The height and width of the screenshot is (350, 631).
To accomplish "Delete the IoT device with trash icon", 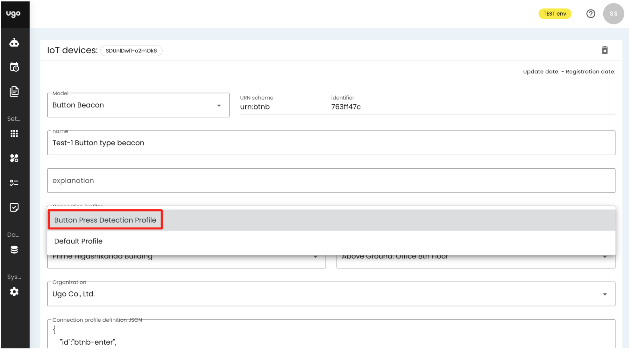I will coord(605,50).
